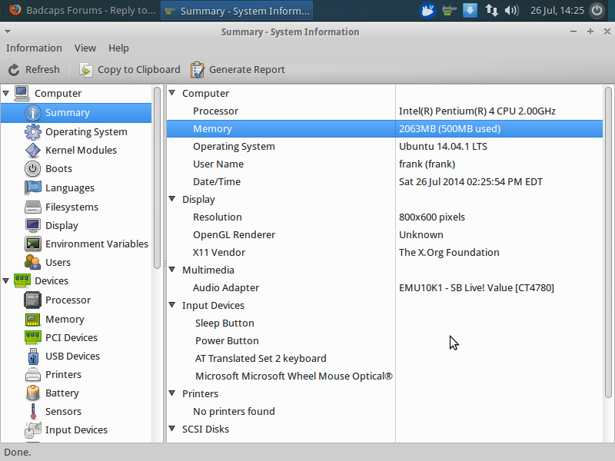The width and height of the screenshot is (615, 461).
Task: Collapse the Display section in details
Action: tap(172, 200)
